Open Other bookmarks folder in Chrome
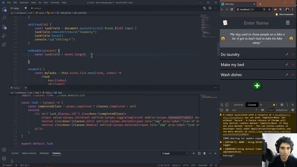 coord(284,14)
